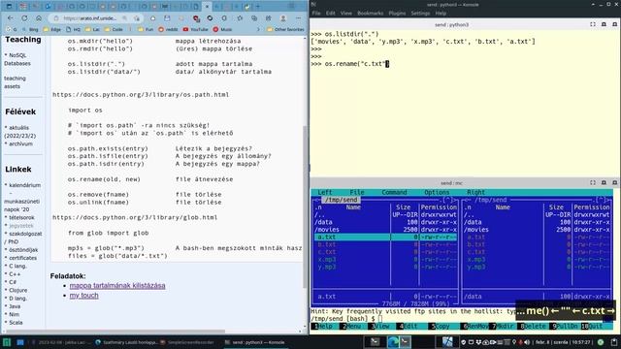This screenshot has width=621, height=349.
Task: Open mc Right panel menu
Action: tap(475, 192)
